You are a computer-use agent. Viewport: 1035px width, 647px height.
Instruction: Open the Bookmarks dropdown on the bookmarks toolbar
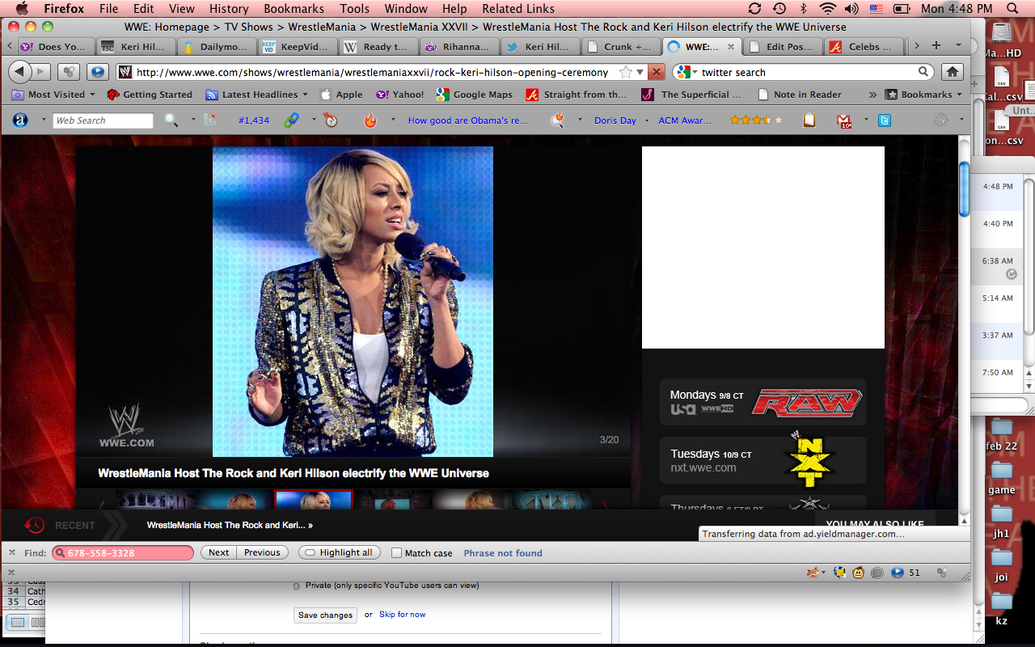[x=925, y=95]
